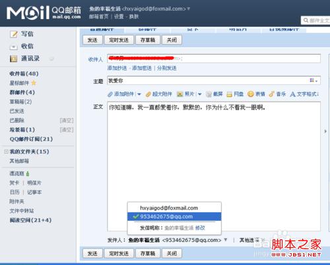Open the account dropdown arrow in header
The width and height of the screenshot is (330, 265).
pyautogui.click(x=189, y=9)
